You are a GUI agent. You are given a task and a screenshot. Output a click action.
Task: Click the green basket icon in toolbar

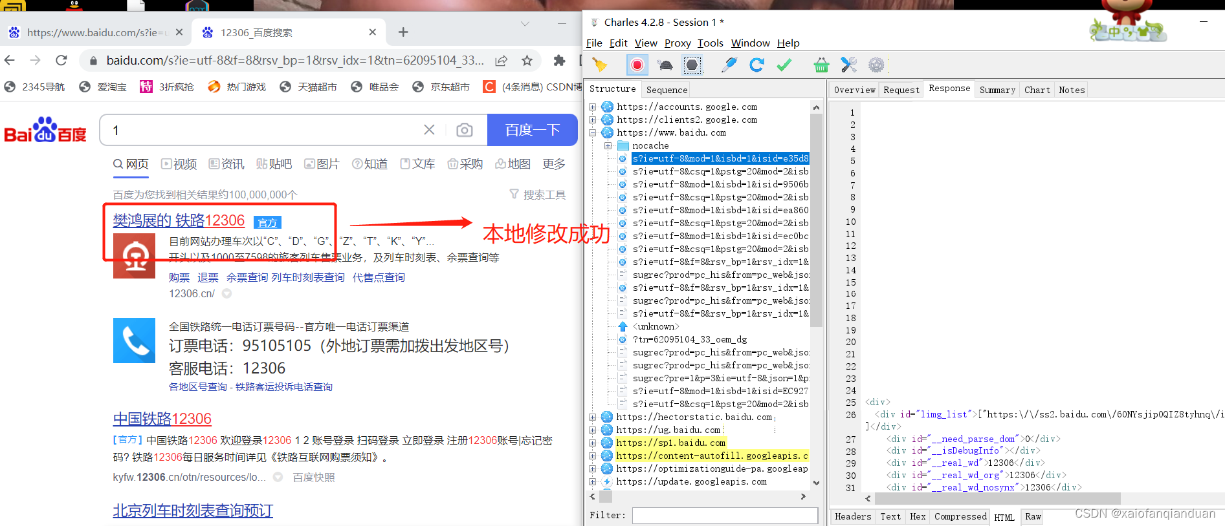(x=821, y=65)
